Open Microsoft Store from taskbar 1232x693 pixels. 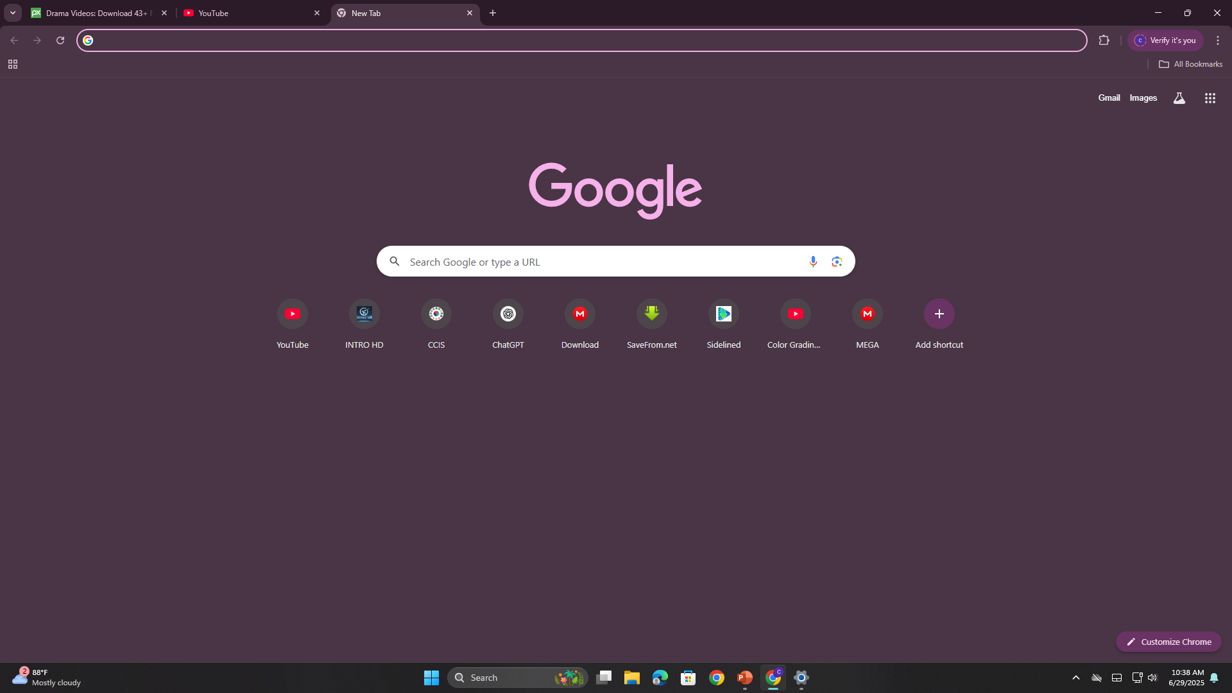(x=689, y=678)
